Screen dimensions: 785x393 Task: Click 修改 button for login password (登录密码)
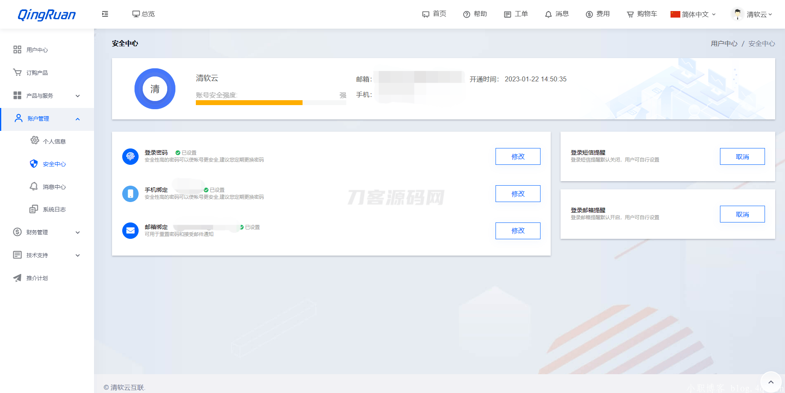coord(518,157)
